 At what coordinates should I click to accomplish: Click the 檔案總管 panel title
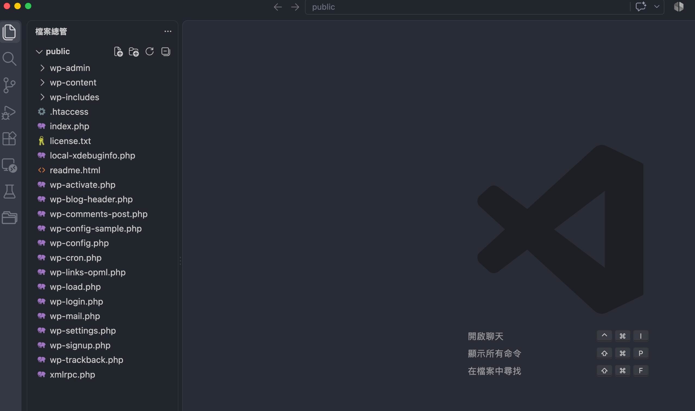tap(51, 31)
